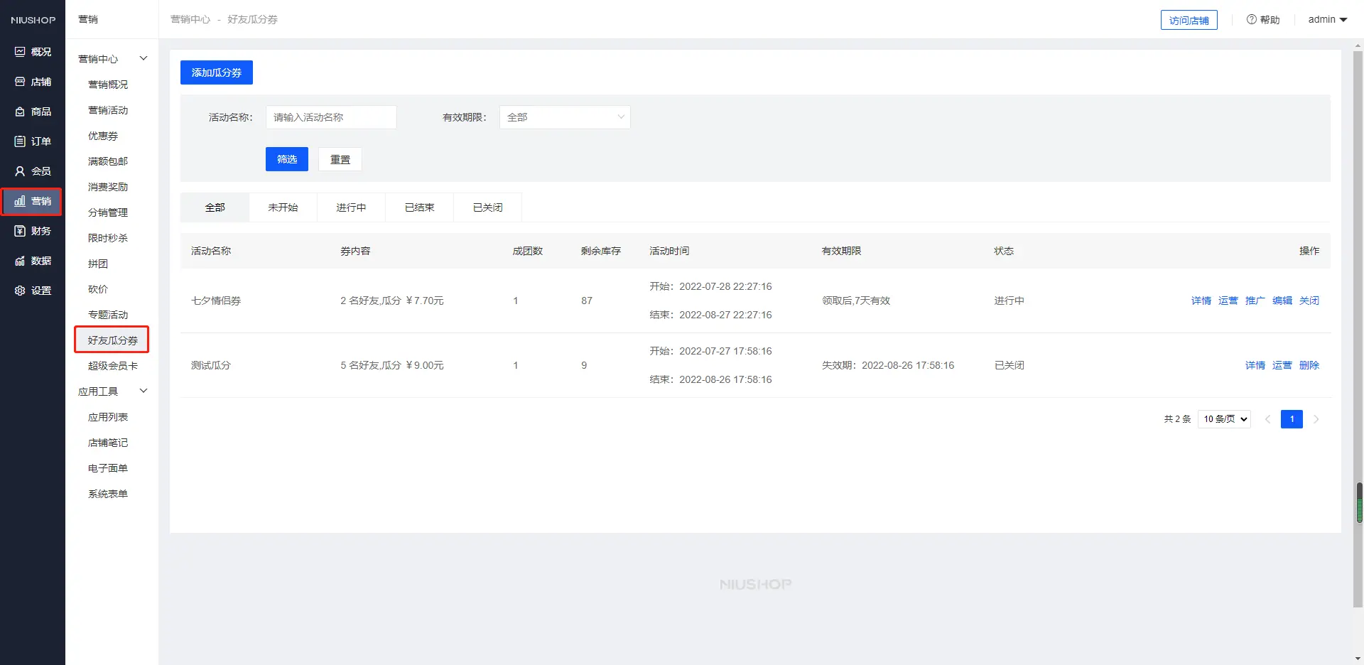
Task: Open the Finance (财务) sidebar icon
Action: (x=20, y=231)
